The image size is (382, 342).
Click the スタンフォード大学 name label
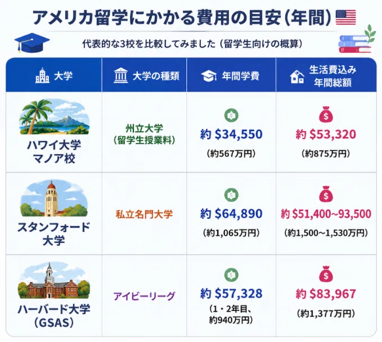pyautogui.click(x=54, y=233)
